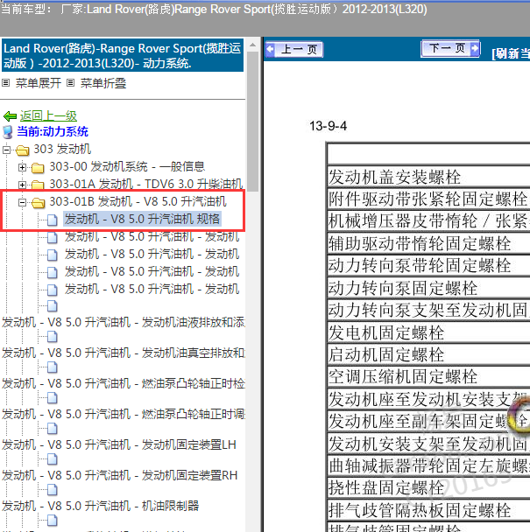Screen dimensions: 530x532
Task: Click table row 挠性盘固定螺栓
Action: (428, 488)
